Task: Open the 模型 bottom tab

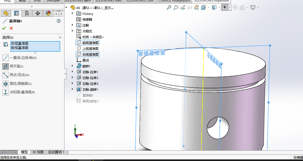Action: (x=24, y=152)
